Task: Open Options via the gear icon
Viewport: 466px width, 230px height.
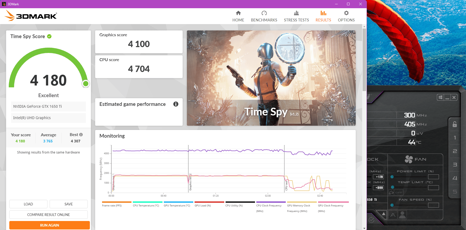Action: click(x=346, y=13)
